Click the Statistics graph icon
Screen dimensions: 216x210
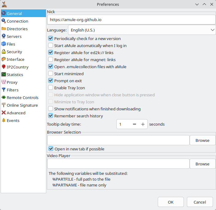point(4,74)
